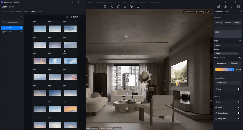Select the All HDRI category
The image size is (243, 130).
click(12, 28)
